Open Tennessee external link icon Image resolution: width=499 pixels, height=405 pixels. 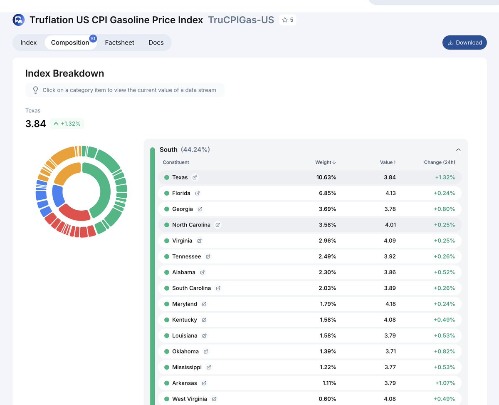click(208, 256)
